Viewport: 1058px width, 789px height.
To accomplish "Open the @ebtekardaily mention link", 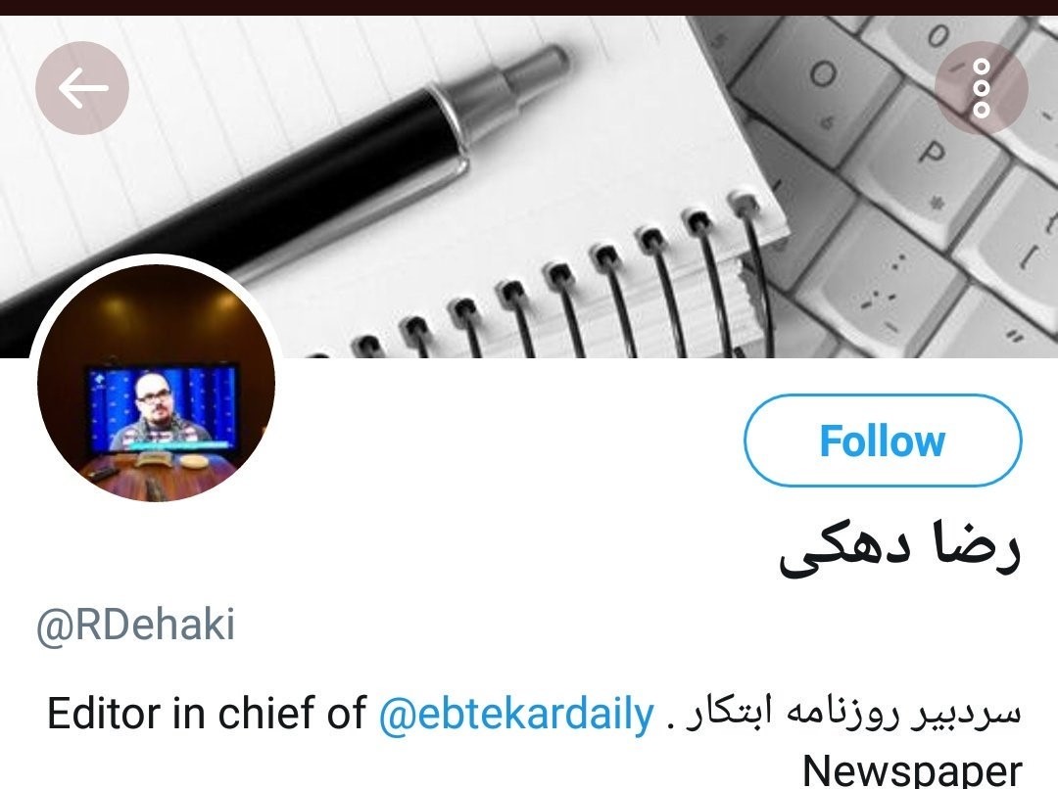I will click(516, 714).
